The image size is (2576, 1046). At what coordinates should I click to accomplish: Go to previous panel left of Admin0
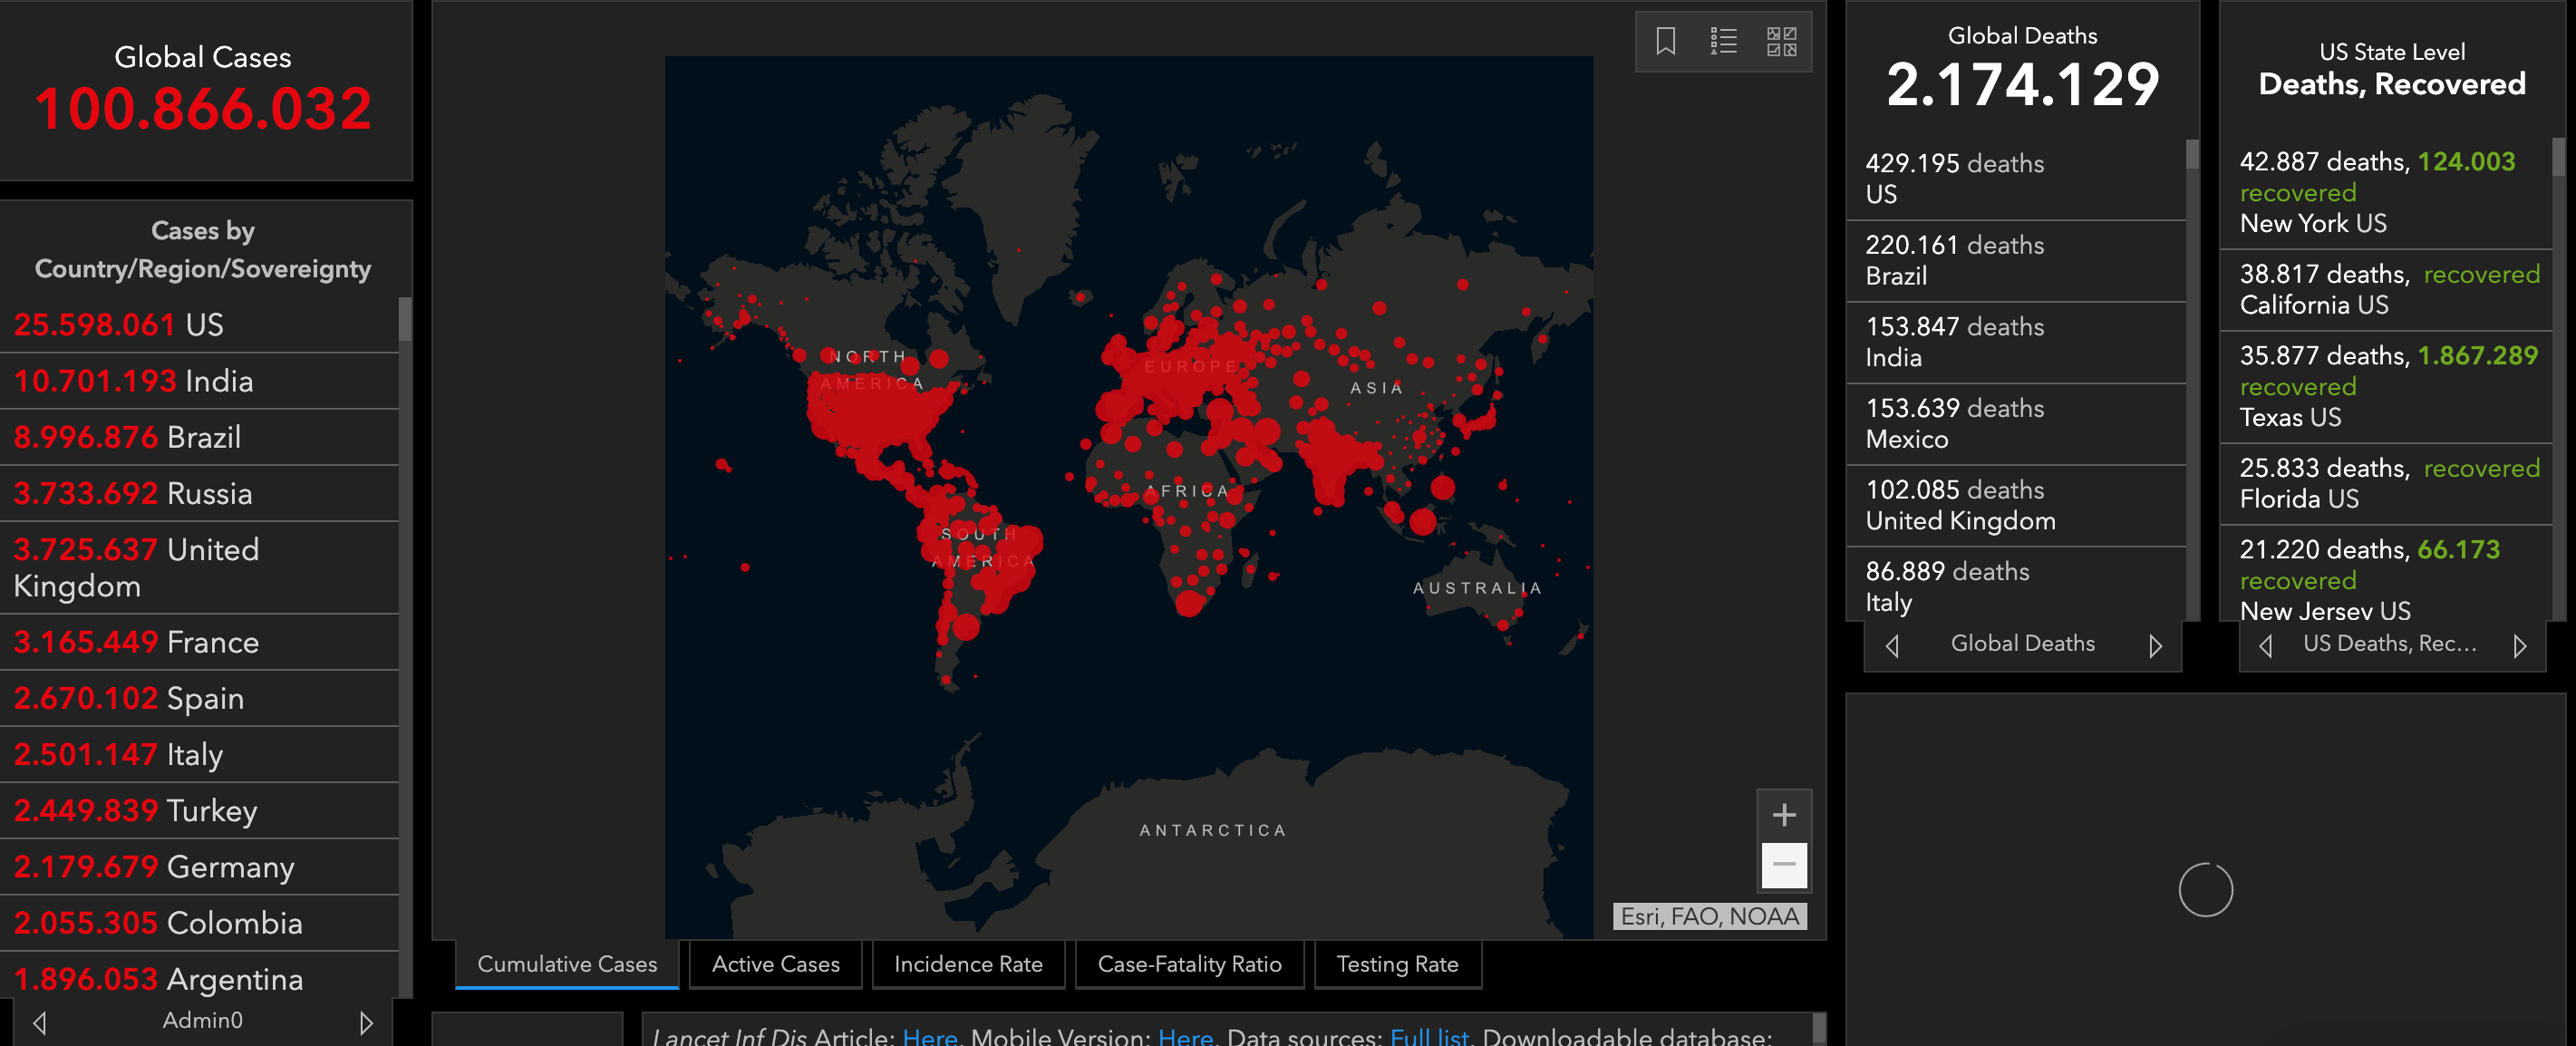coord(40,1022)
